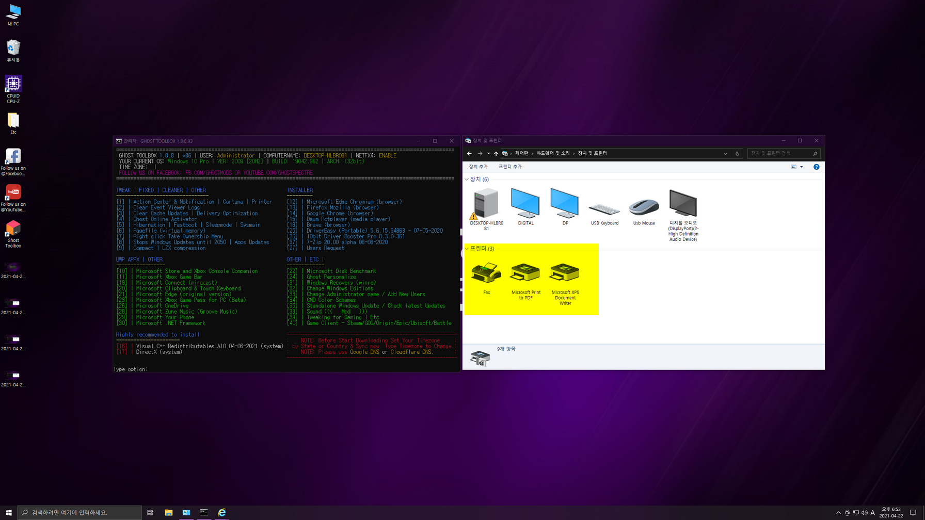The height and width of the screenshot is (520, 925).
Task: Collapse the 프린터 (3) group
Action: [x=467, y=249]
